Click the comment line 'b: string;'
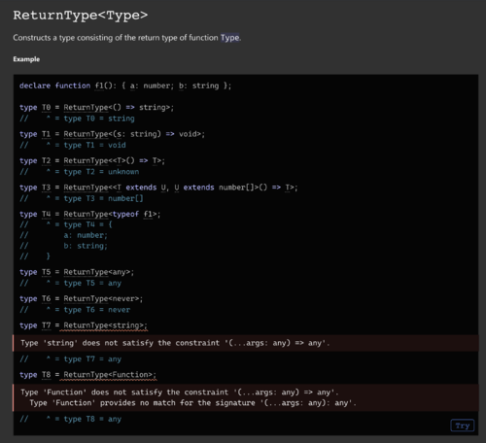 click(x=86, y=246)
